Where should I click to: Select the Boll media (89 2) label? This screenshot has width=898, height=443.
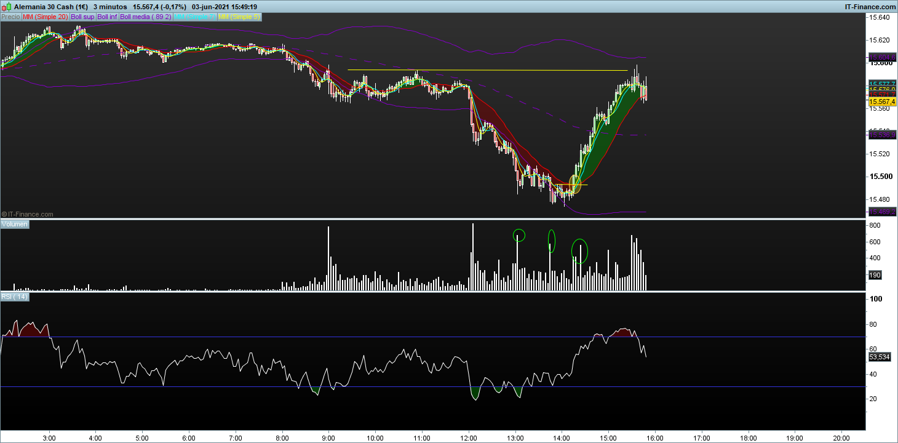point(145,17)
